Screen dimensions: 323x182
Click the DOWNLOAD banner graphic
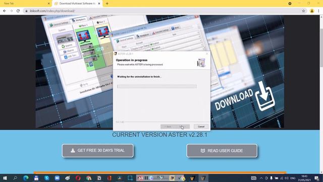[244, 97]
